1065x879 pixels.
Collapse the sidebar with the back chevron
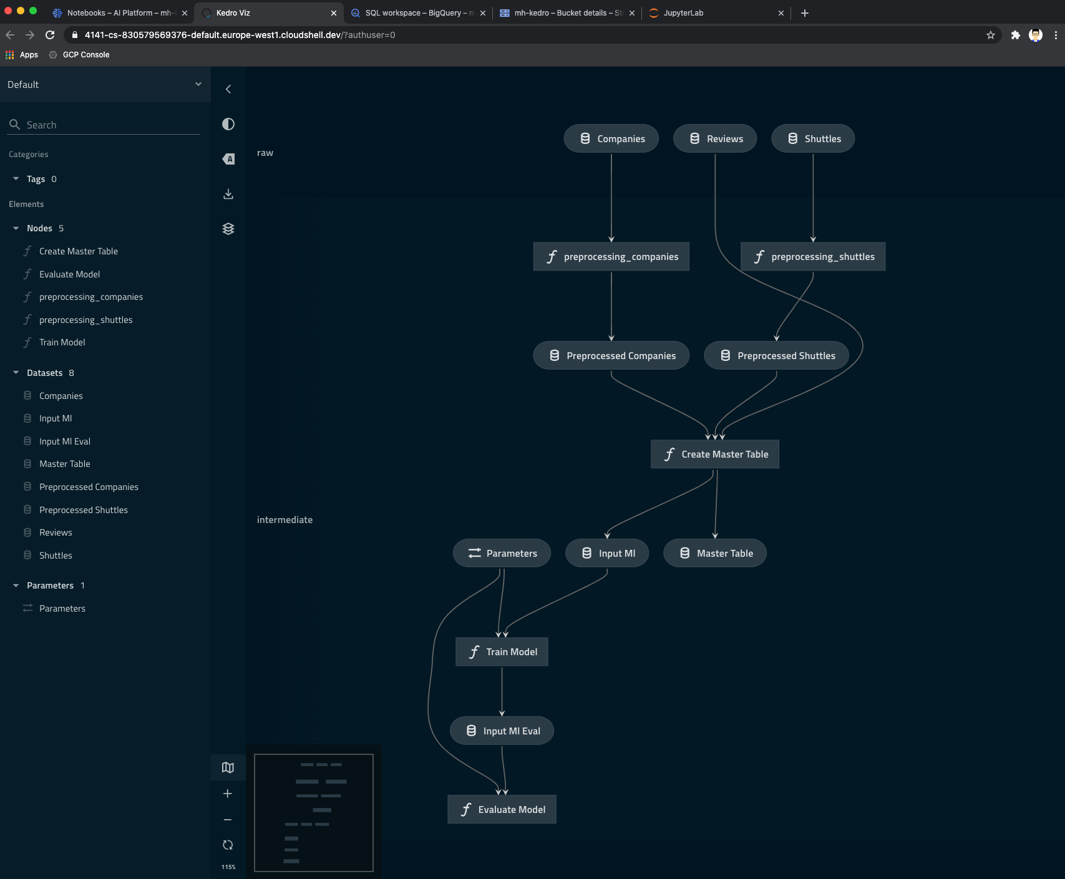[228, 89]
